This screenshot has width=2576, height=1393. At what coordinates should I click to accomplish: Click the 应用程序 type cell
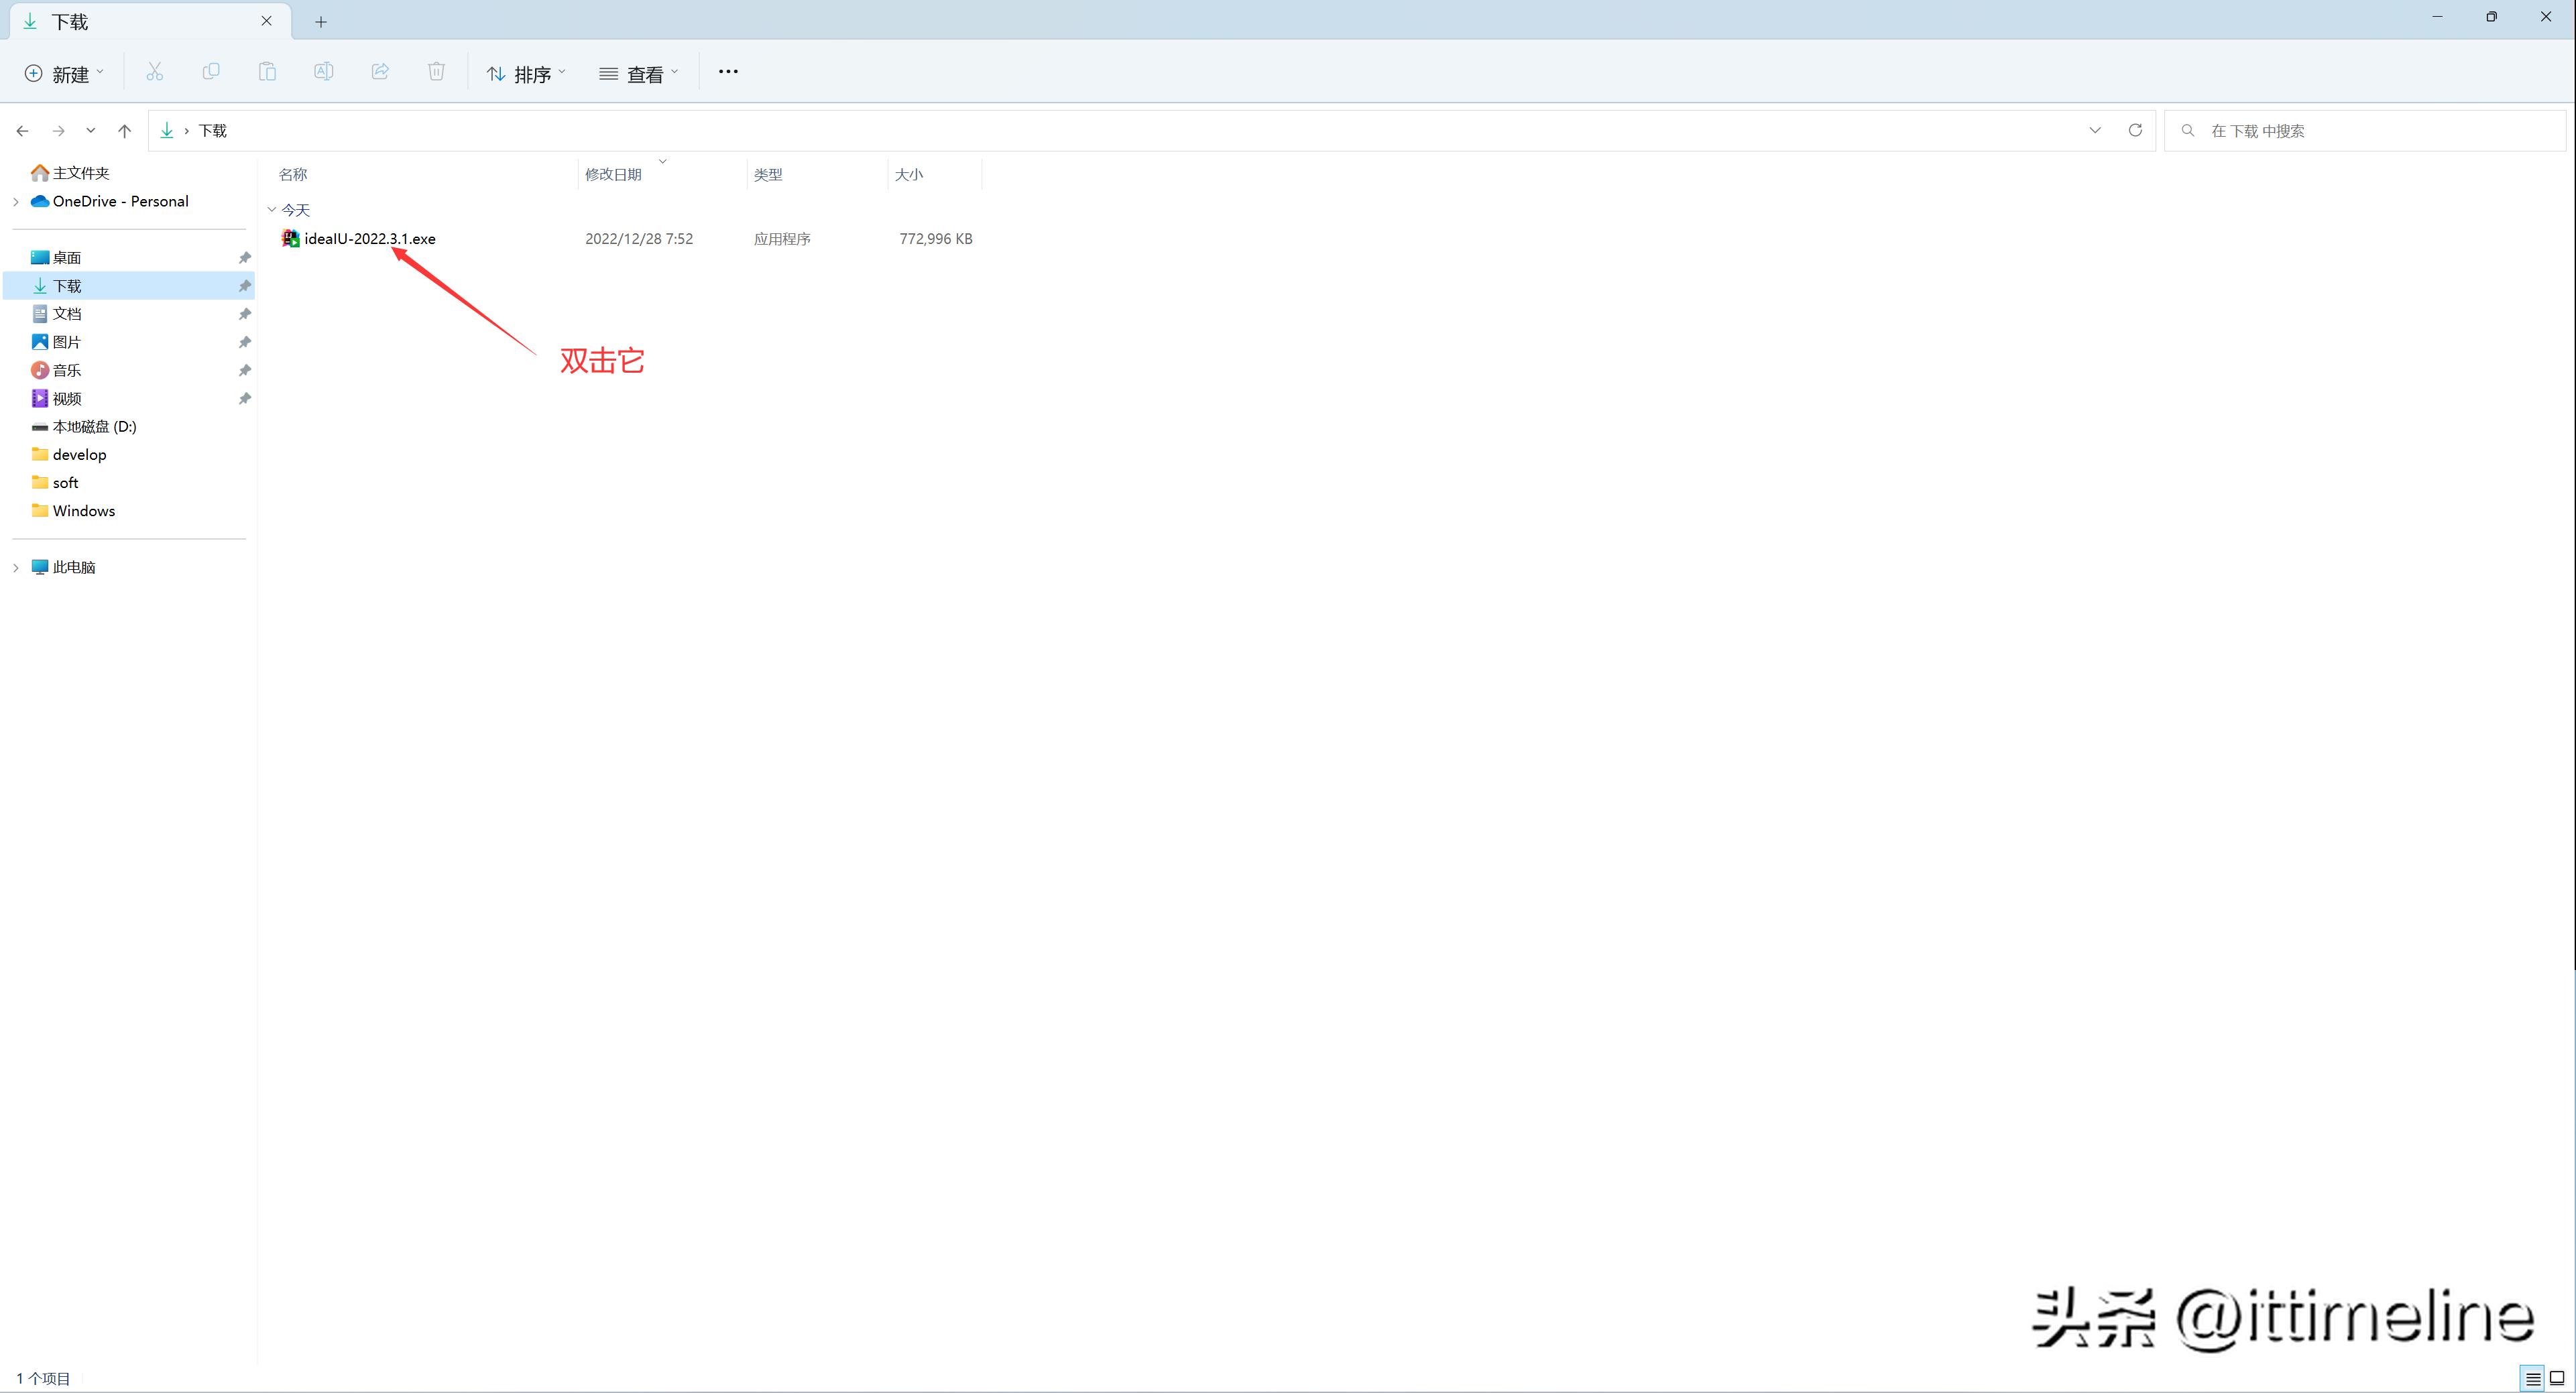(x=782, y=239)
